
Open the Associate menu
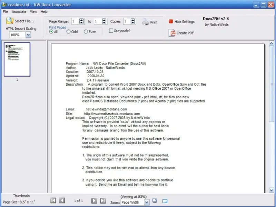pos(19,12)
